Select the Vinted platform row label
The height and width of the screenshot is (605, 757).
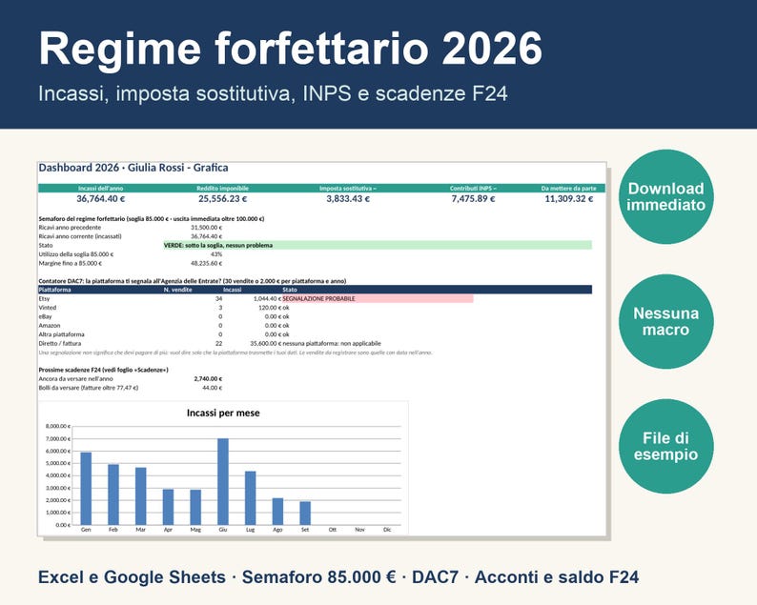coord(48,308)
